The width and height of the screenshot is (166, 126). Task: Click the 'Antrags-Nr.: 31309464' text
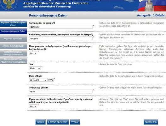coord(151,15)
